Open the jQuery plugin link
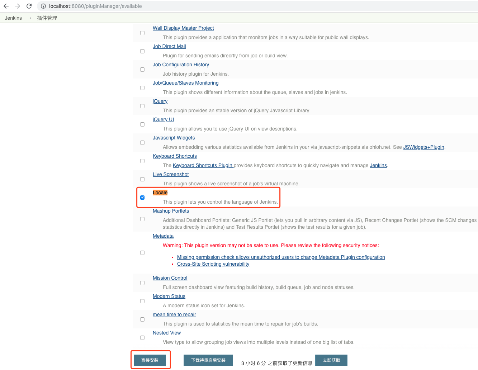Screen dimensions: 478x370 point(160,101)
